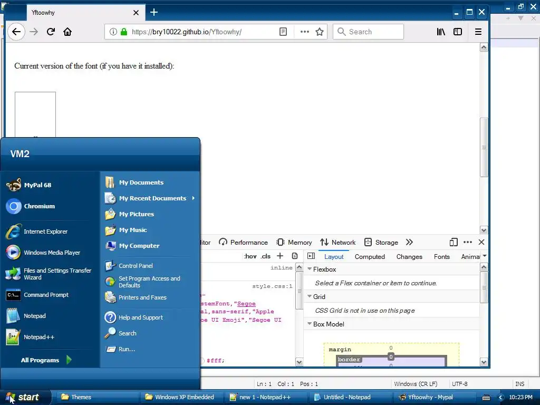Open the sidebar tabs overflow dropdown
This screenshot has height=405, width=540.
coord(485,256)
